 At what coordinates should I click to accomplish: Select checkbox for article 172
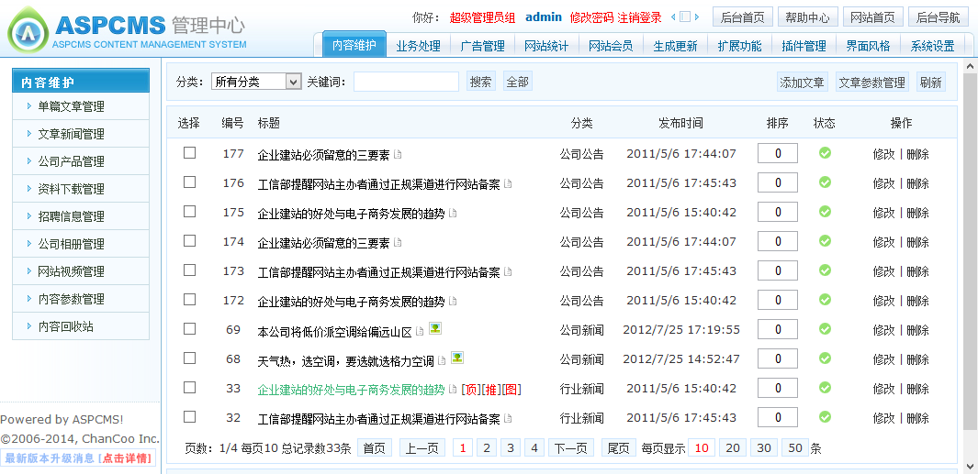pyautogui.click(x=190, y=300)
